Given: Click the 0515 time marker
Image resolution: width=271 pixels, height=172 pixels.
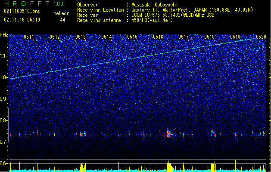Looking at the screenshot, I should (132, 37).
